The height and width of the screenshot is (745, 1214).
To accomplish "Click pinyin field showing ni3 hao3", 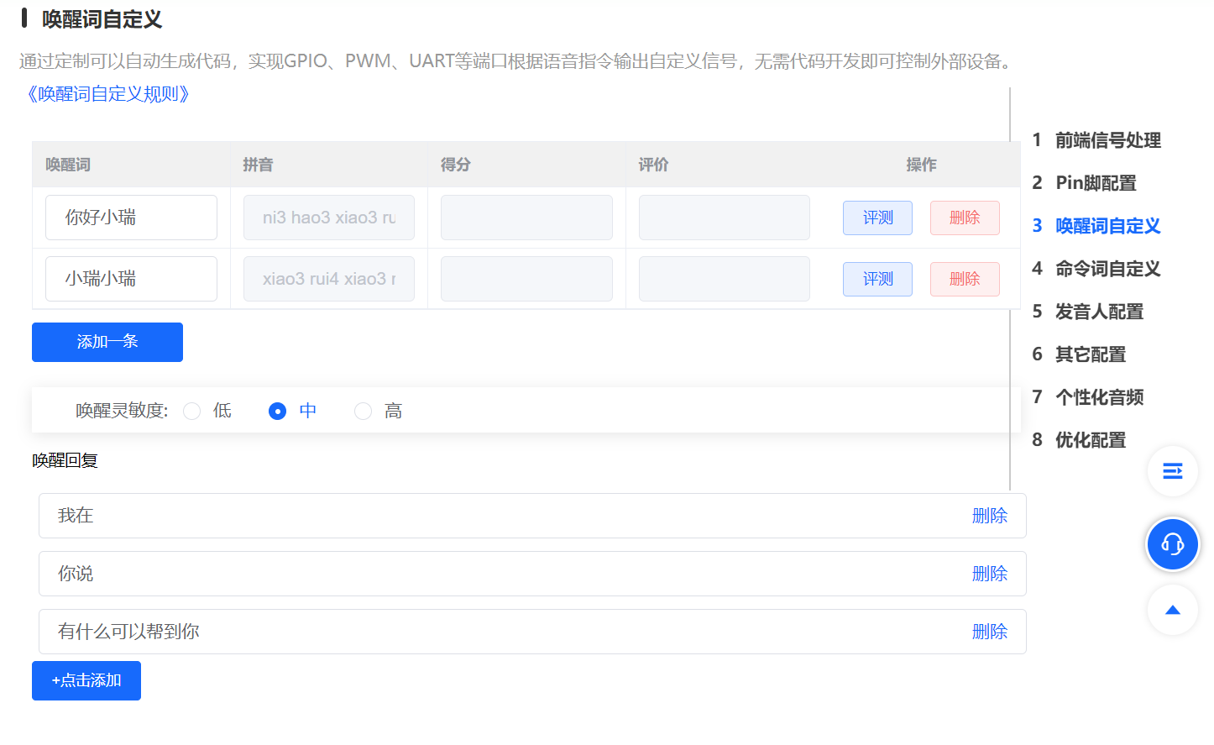I will [x=329, y=218].
